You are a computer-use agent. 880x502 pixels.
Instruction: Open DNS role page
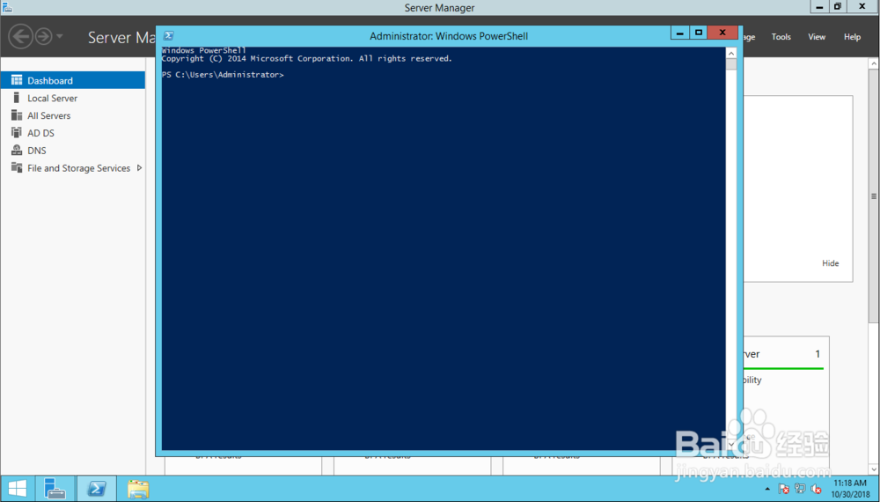pyautogui.click(x=37, y=151)
